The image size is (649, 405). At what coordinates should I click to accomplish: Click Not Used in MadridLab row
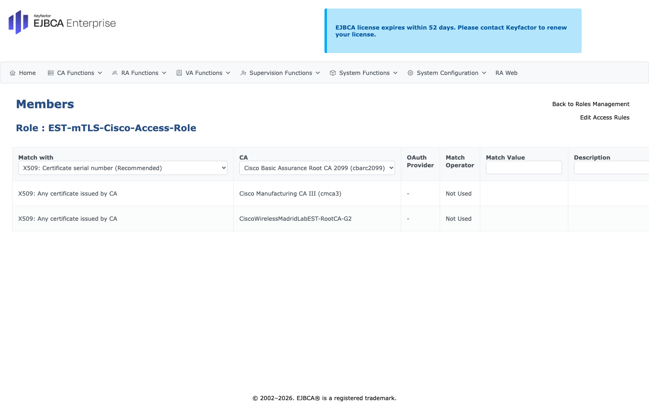(x=458, y=219)
